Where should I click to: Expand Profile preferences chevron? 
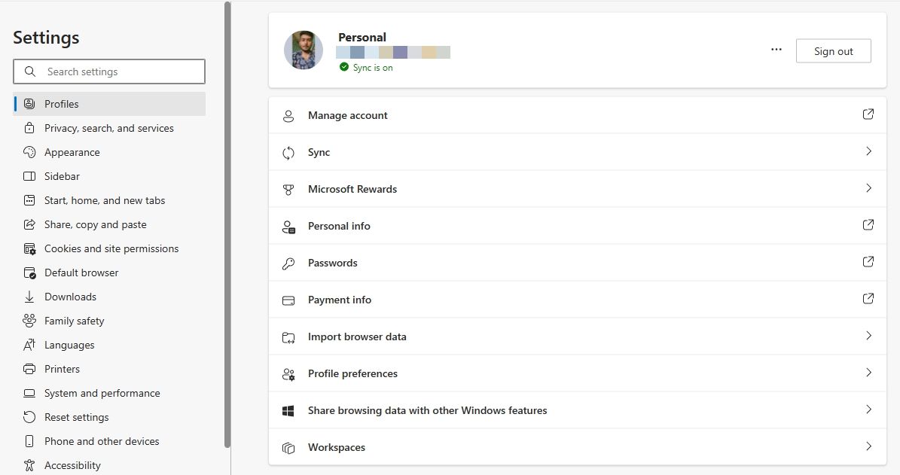(x=868, y=373)
